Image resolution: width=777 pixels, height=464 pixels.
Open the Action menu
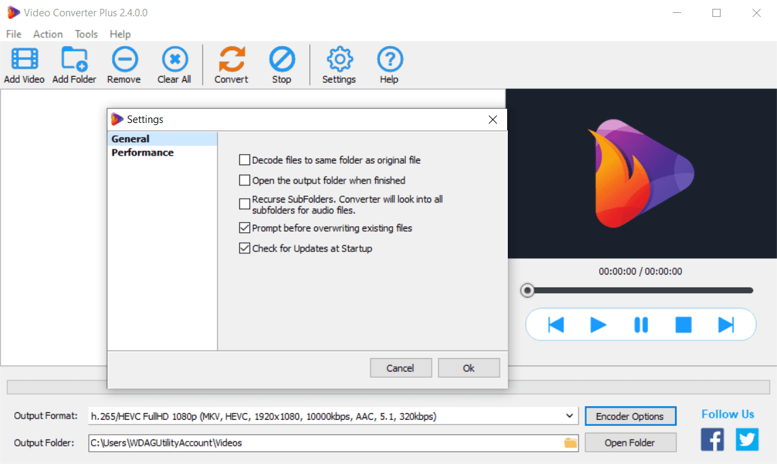pos(48,34)
